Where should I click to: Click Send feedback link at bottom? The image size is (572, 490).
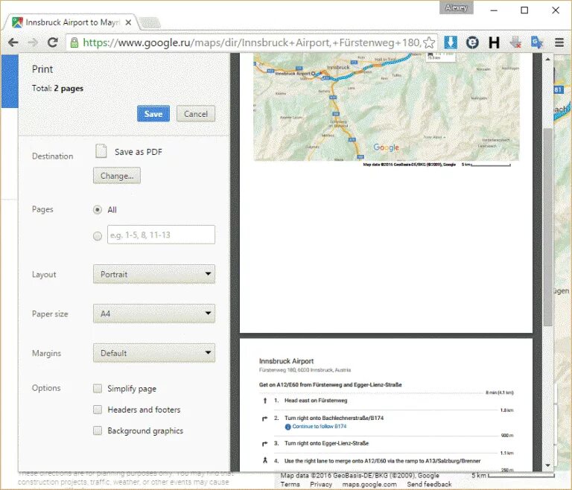[429, 484]
